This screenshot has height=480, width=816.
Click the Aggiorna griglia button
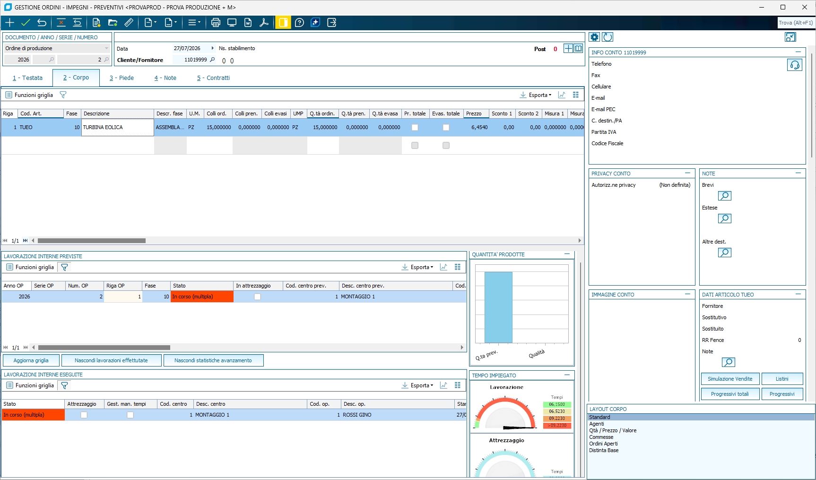click(31, 360)
